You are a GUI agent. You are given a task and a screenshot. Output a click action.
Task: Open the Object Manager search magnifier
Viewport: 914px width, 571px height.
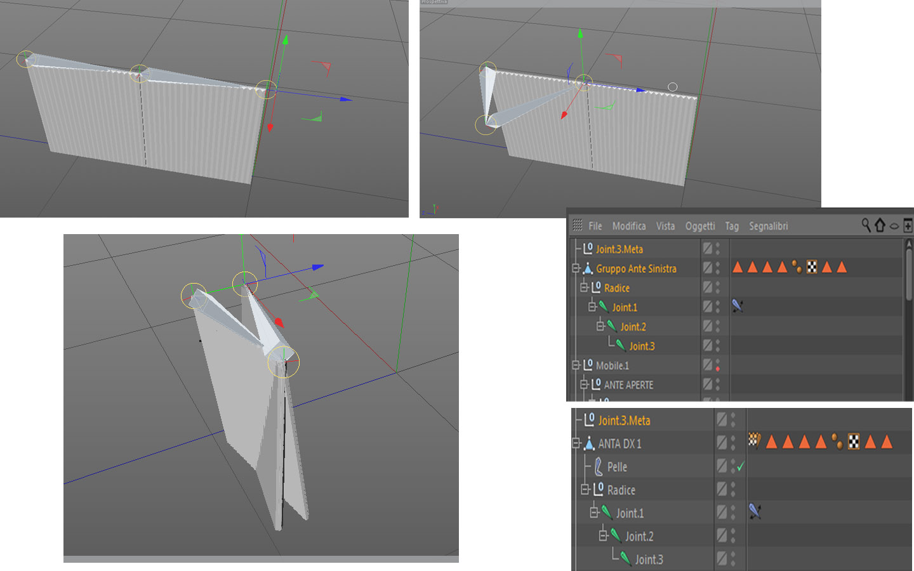[866, 225]
